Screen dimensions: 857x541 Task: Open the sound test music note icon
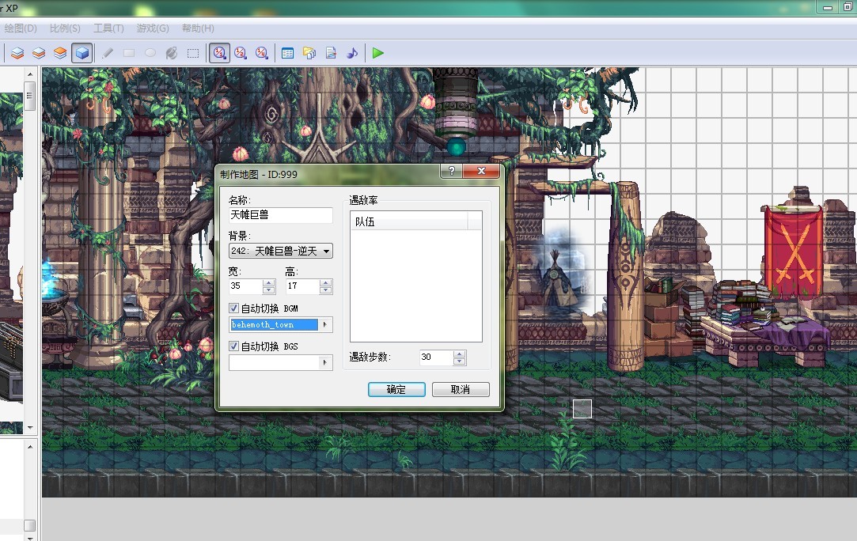point(352,53)
